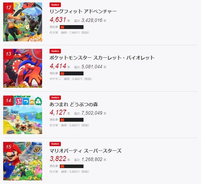Click the Ring Fit Adventure cover thumbnail
Image resolution: width=201 pixels, height=184 pixels.
23,22
